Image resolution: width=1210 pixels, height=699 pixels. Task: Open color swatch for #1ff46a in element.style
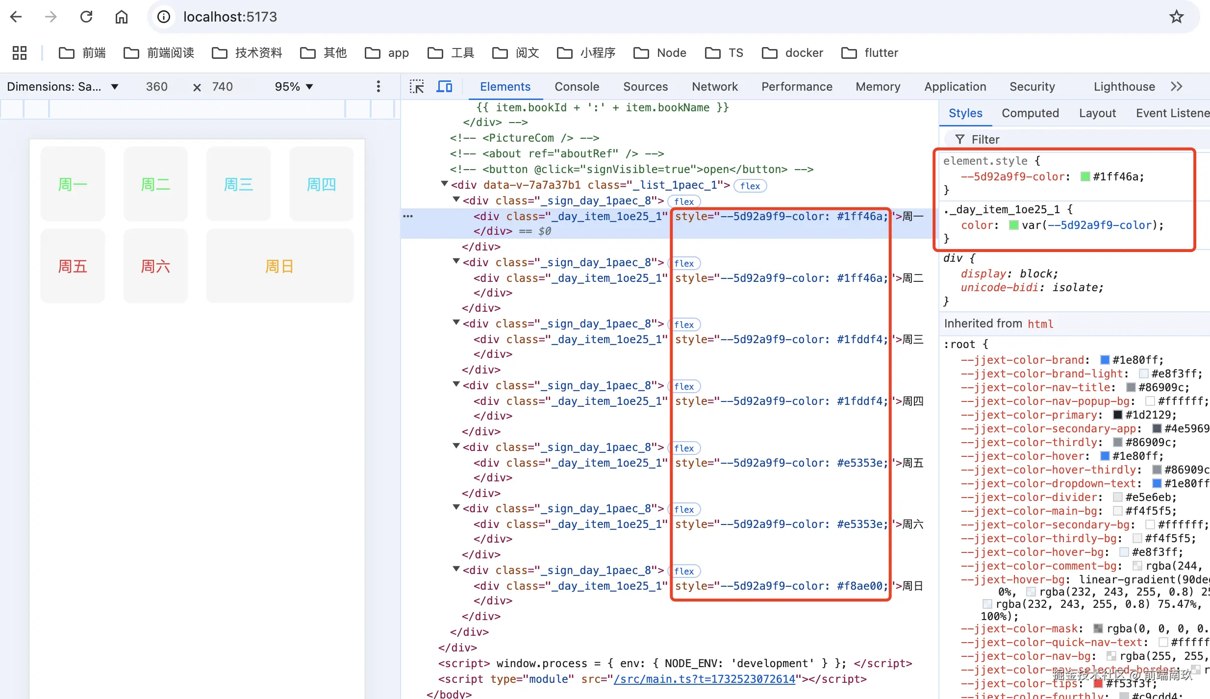(1085, 177)
